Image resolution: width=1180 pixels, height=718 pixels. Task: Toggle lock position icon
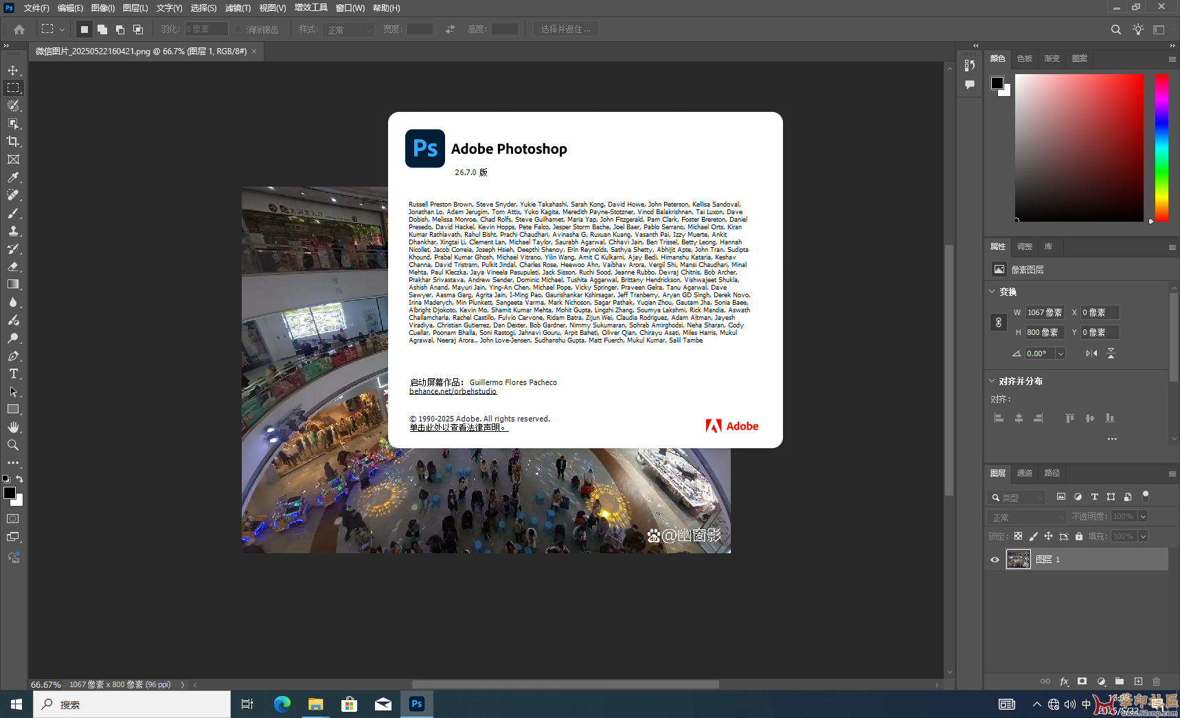[x=1048, y=536]
